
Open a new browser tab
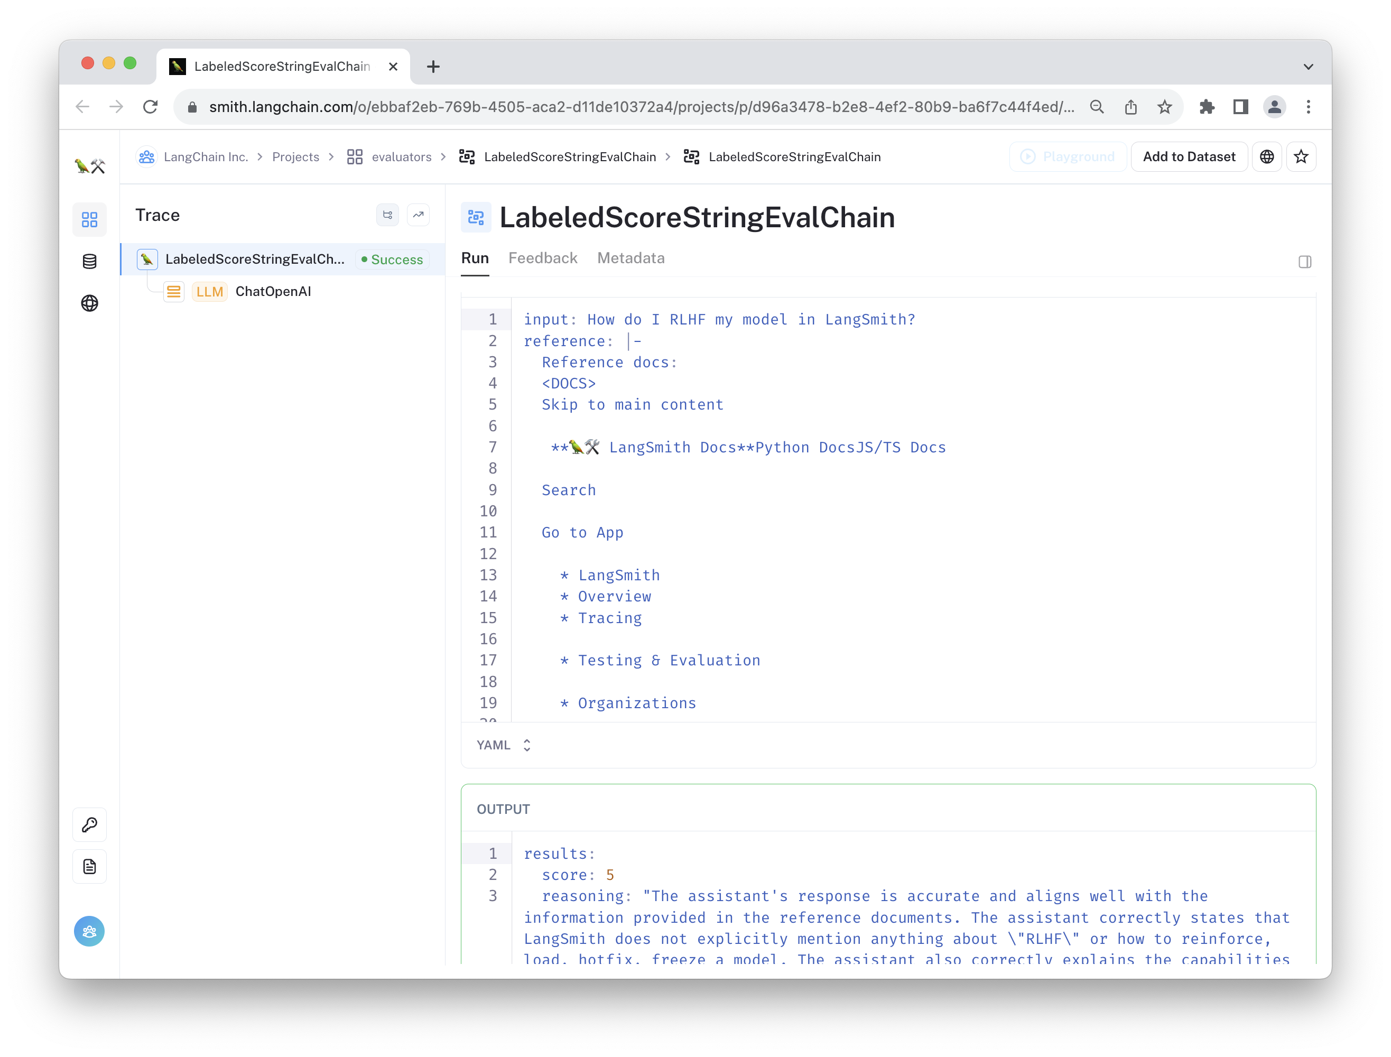pos(433,67)
